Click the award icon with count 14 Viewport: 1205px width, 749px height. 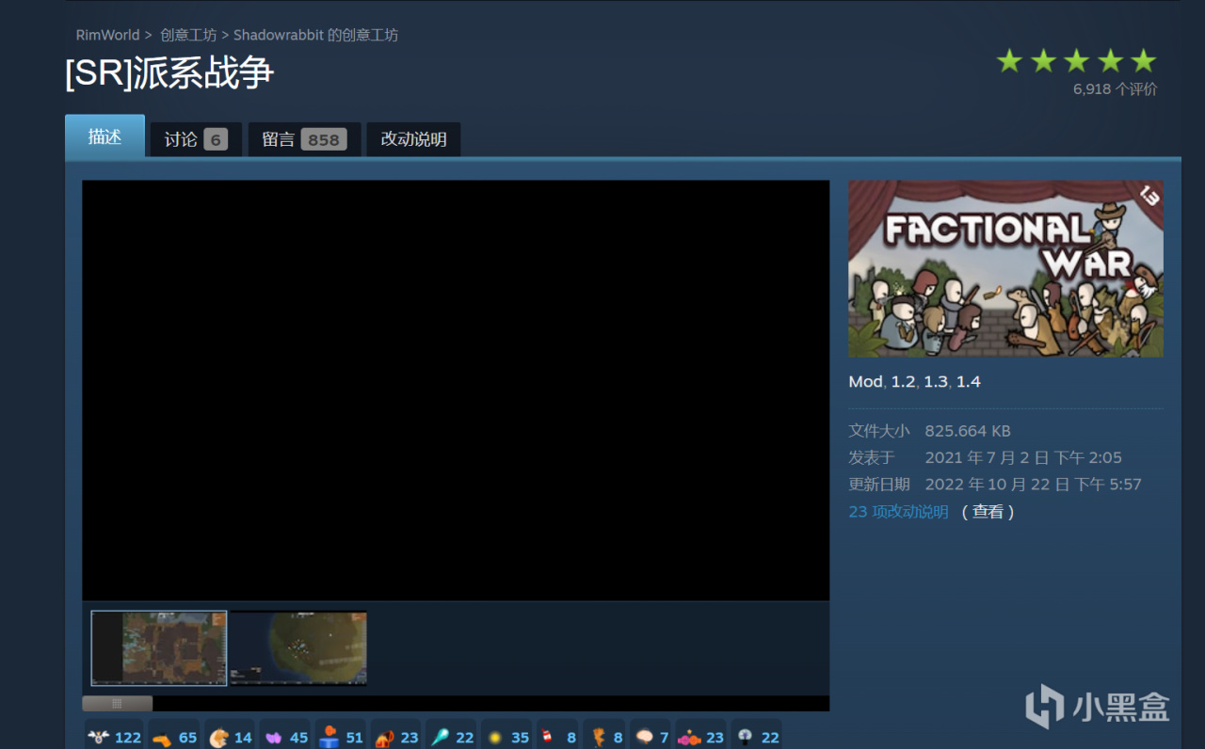coord(218,737)
